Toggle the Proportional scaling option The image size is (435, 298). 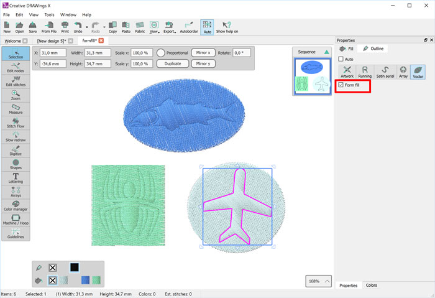(161, 53)
